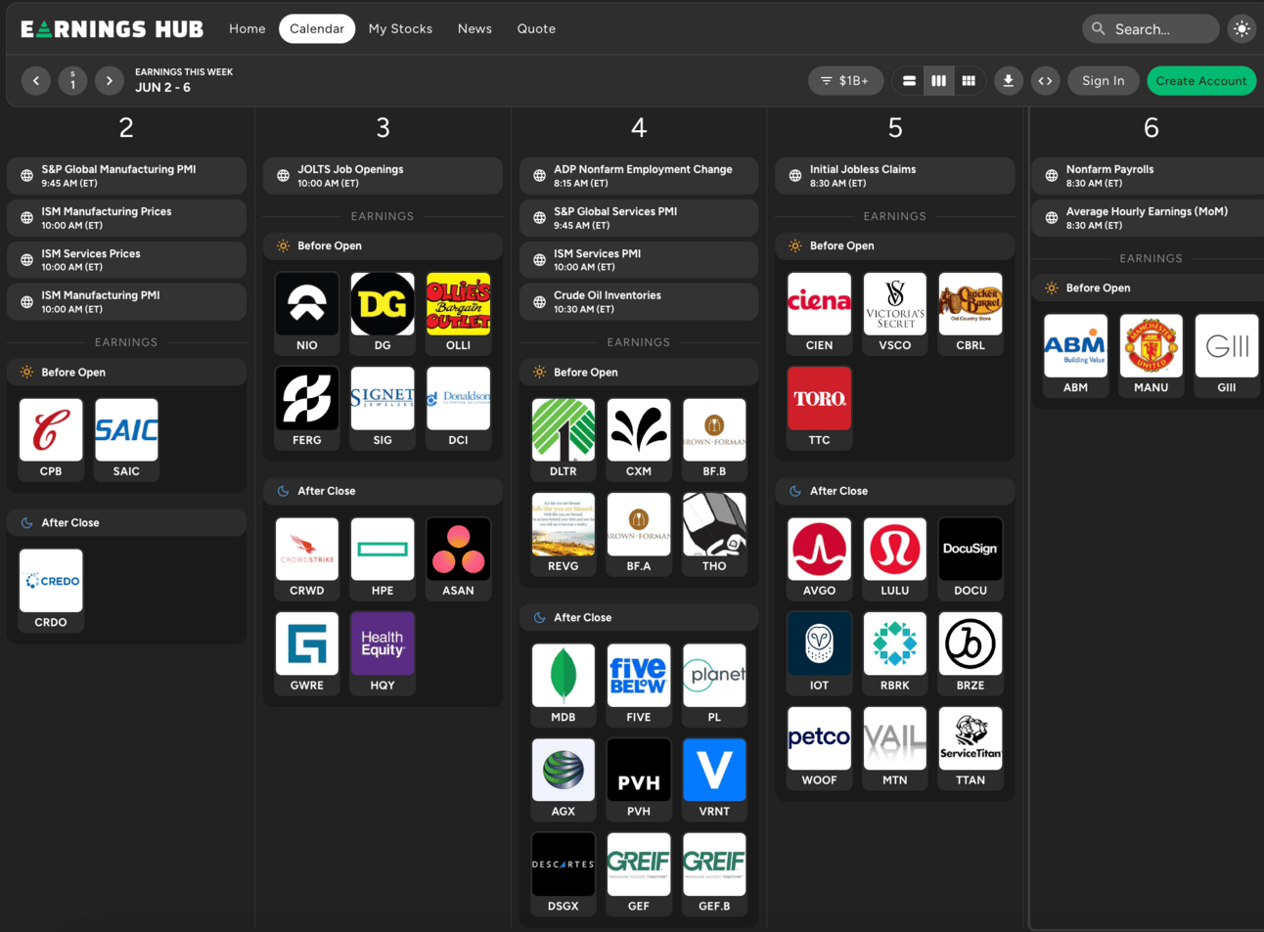Click the Earnings Hub logo
Viewport: 1264px width, 932px height.
pyautogui.click(x=113, y=29)
